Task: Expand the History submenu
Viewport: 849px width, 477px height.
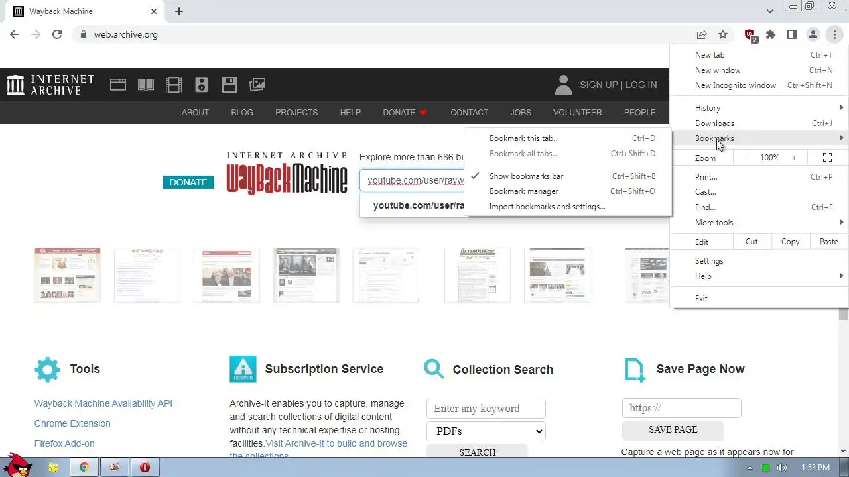Action: pyautogui.click(x=759, y=108)
